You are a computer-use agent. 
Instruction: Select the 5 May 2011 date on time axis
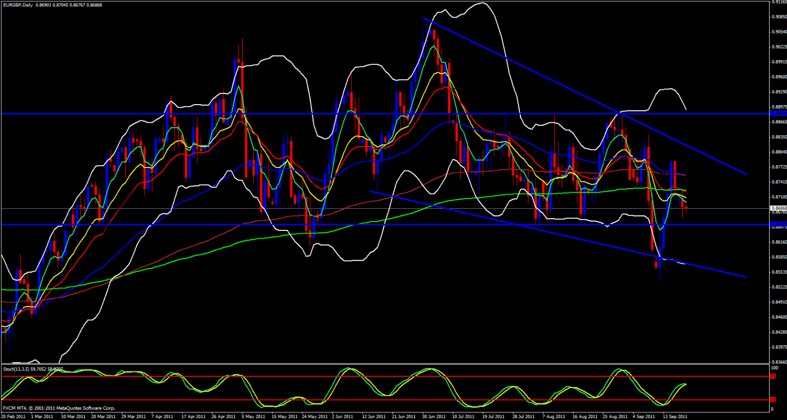pos(253,417)
